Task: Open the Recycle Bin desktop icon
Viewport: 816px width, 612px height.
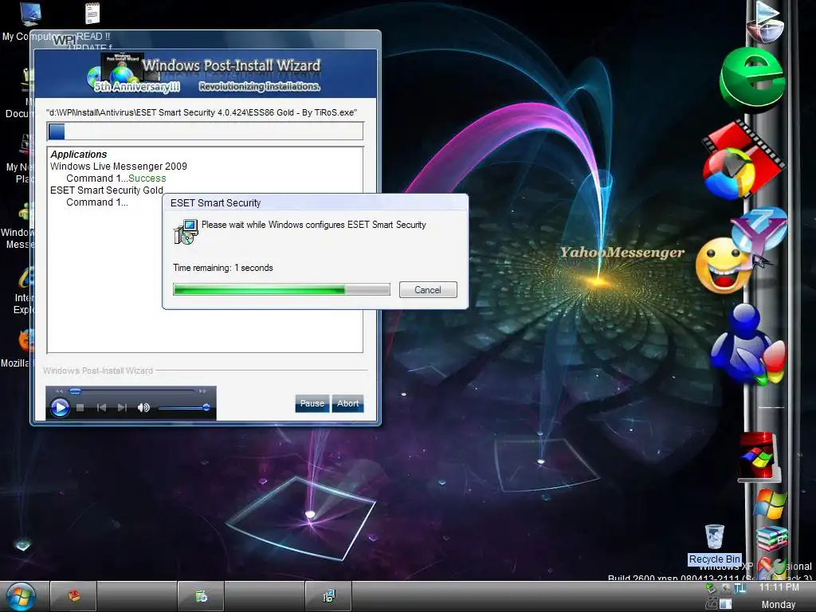Action: 715,544
